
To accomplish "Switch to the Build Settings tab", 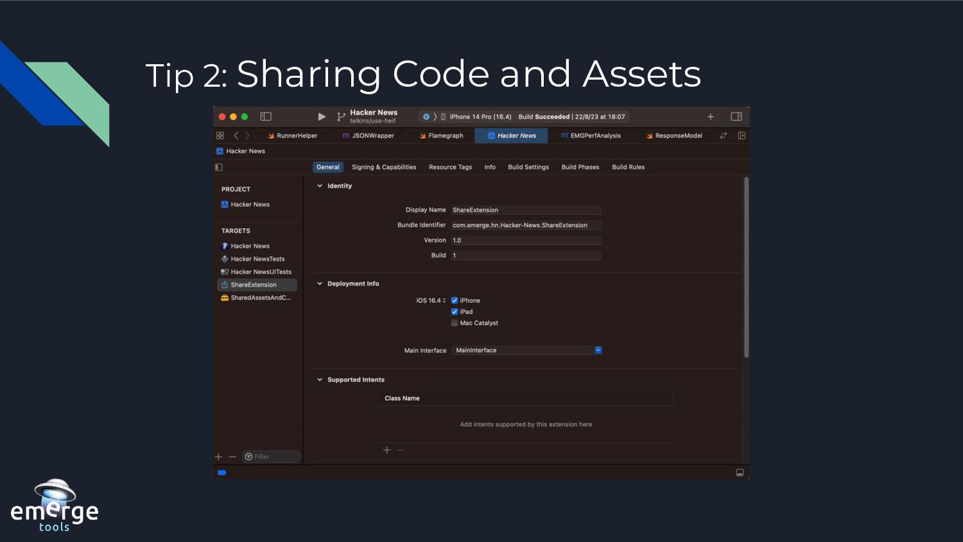I will point(528,167).
